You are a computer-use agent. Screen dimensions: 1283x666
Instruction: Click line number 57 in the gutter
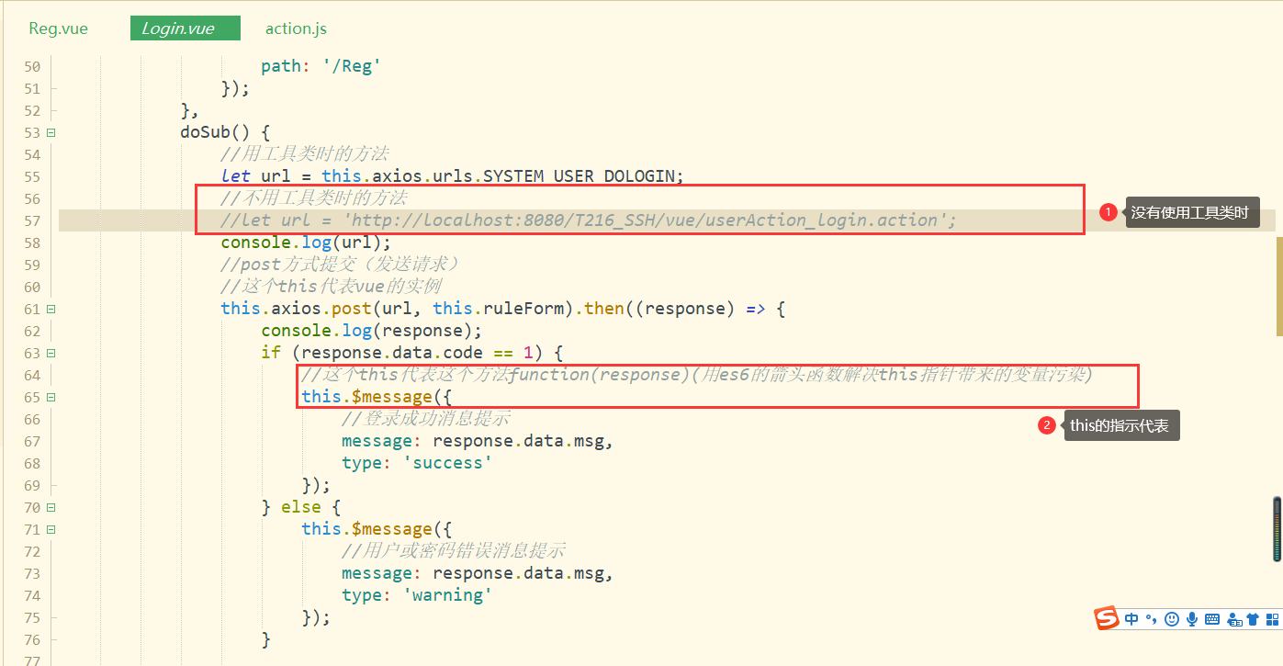click(32, 220)
